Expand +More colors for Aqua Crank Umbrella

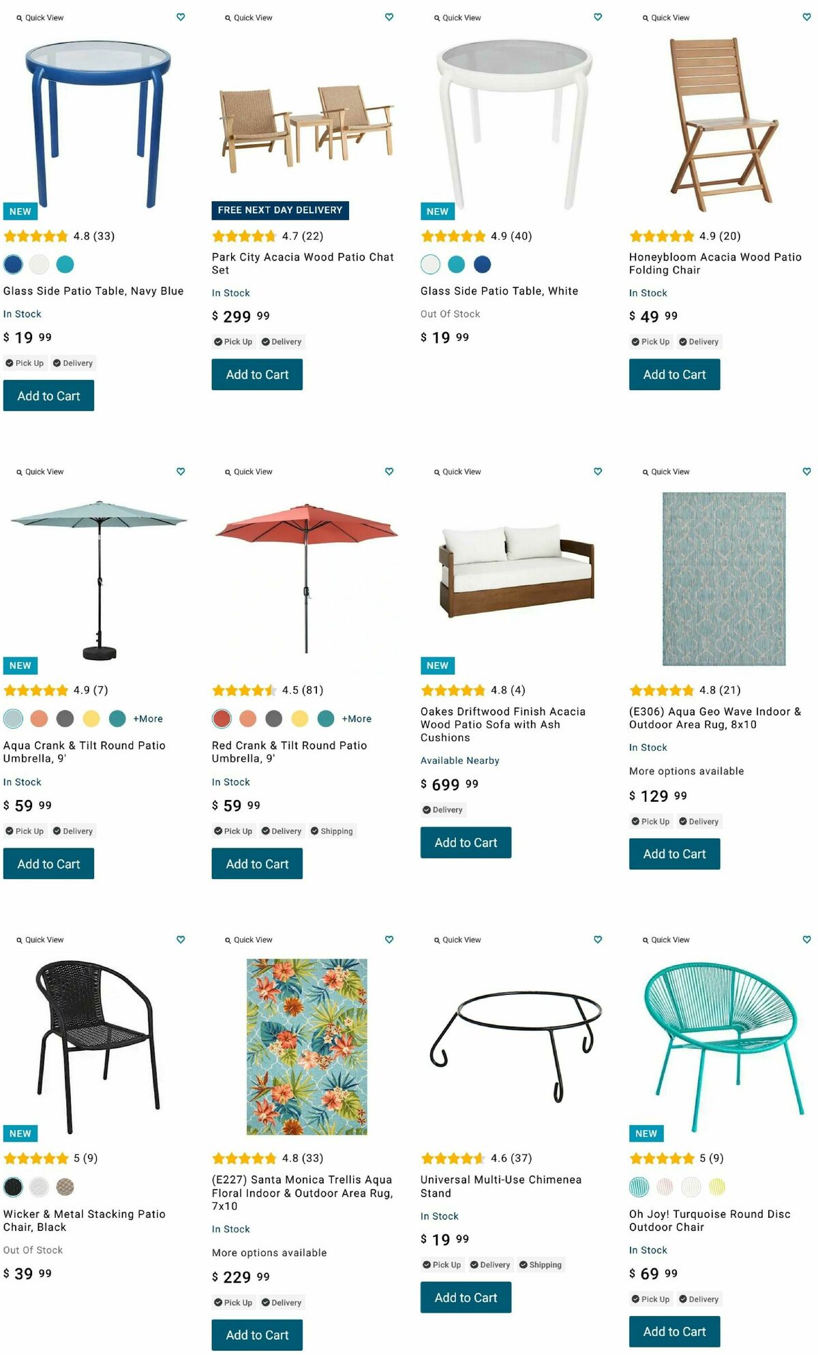tap(148, 719)
